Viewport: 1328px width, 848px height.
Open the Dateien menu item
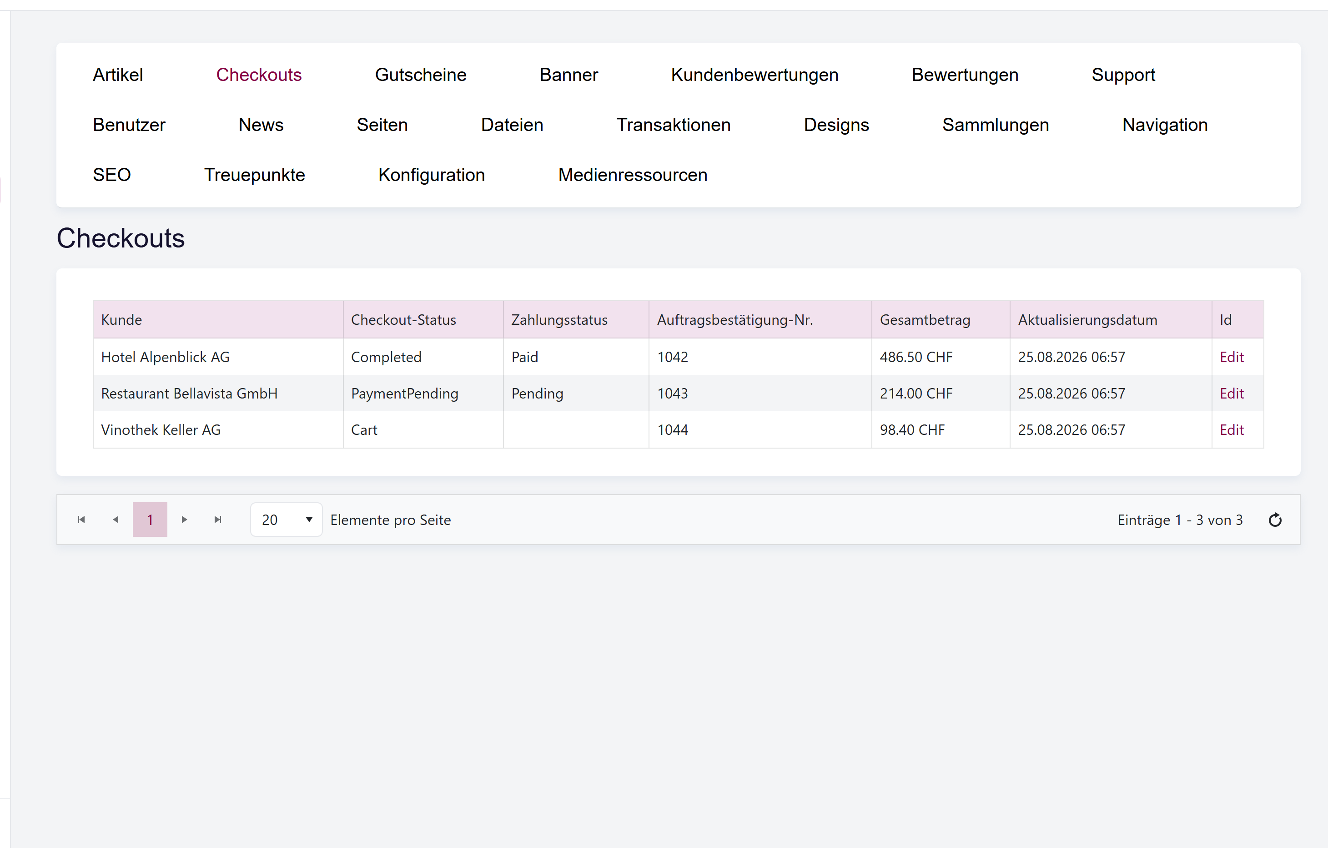513,125
